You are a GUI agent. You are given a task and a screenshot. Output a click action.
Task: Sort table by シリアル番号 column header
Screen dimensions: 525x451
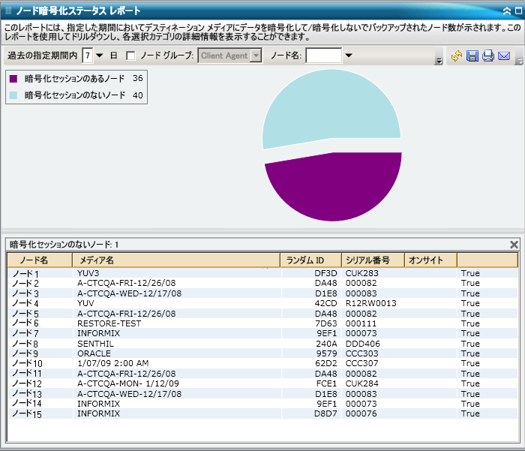[373, 260]
